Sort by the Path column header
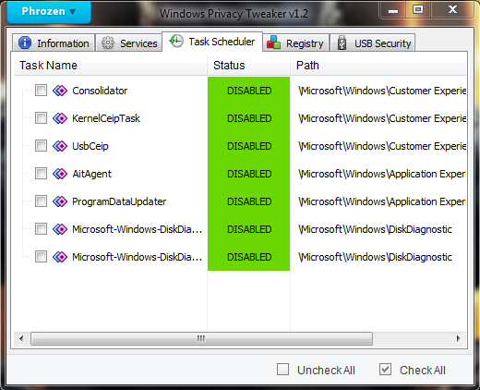The height and width of the screenshot is (390, 480). click(x=378, y=66)
